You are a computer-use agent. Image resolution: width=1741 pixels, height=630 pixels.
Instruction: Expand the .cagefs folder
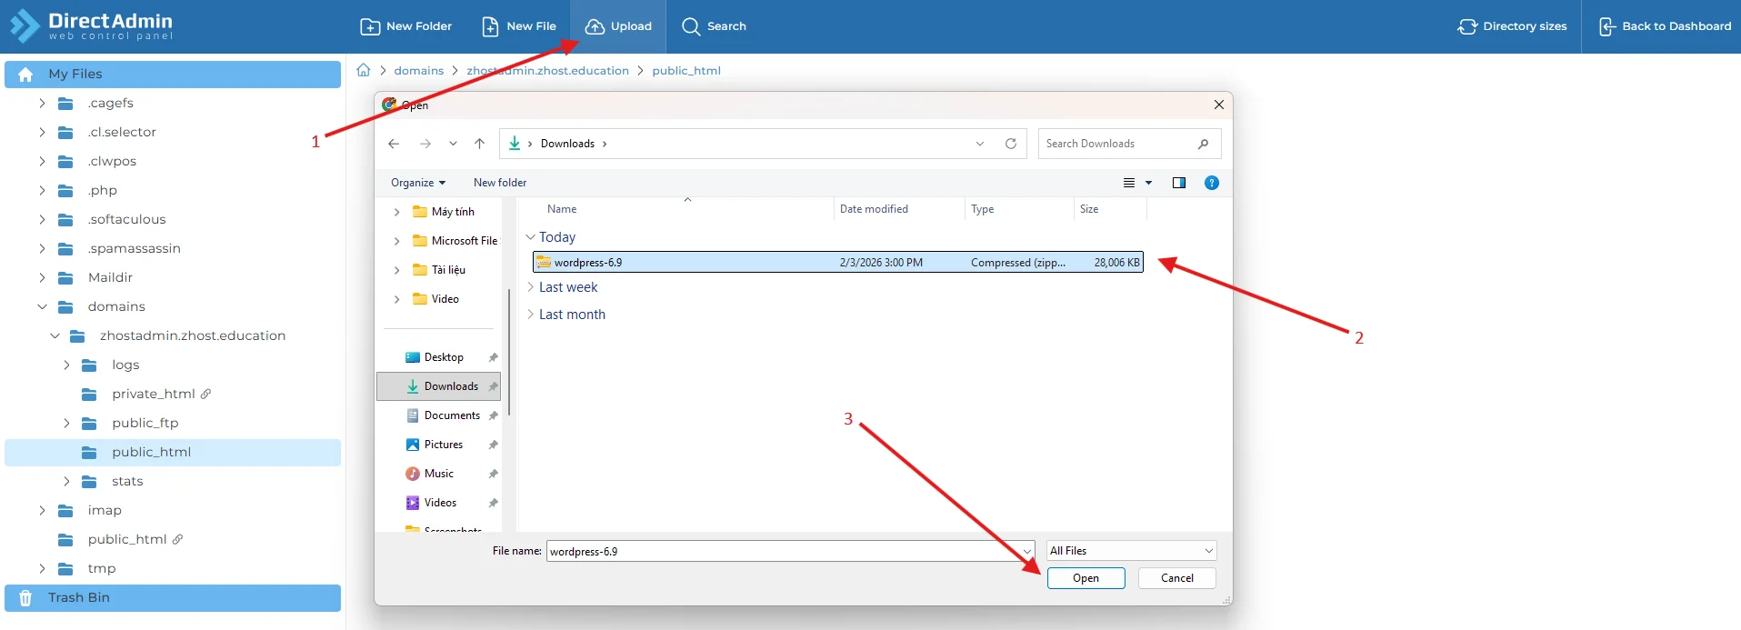click(42, 104)
